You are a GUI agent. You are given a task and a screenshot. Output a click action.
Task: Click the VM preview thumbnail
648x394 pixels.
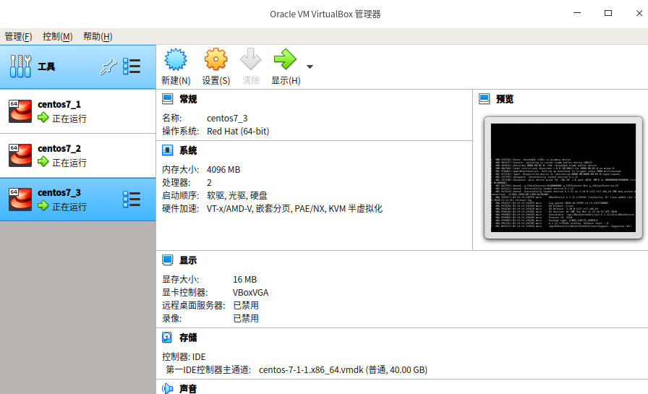(563, 178)
